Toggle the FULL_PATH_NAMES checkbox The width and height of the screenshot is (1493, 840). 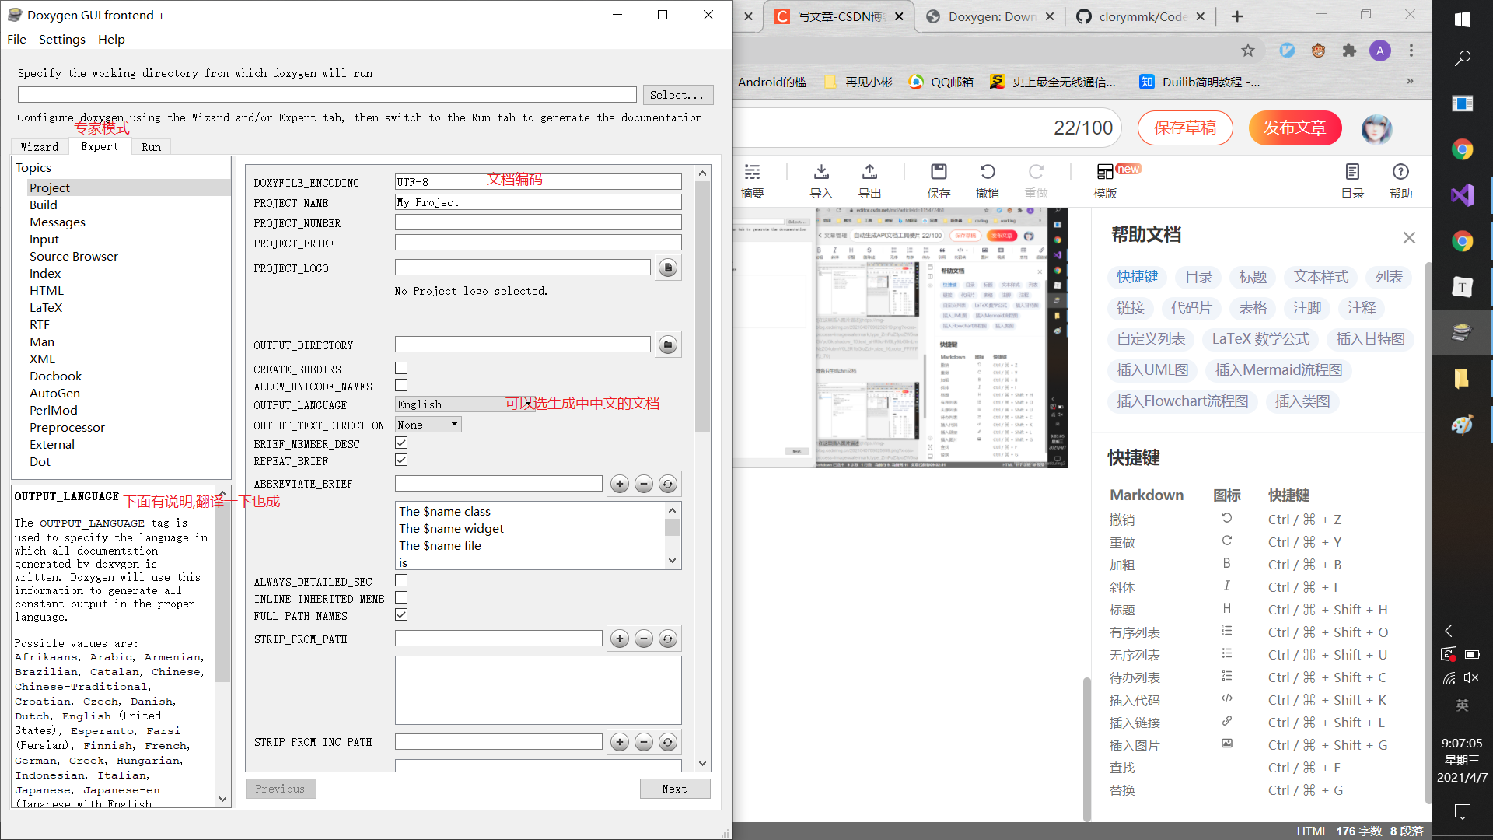coord(401,615)
